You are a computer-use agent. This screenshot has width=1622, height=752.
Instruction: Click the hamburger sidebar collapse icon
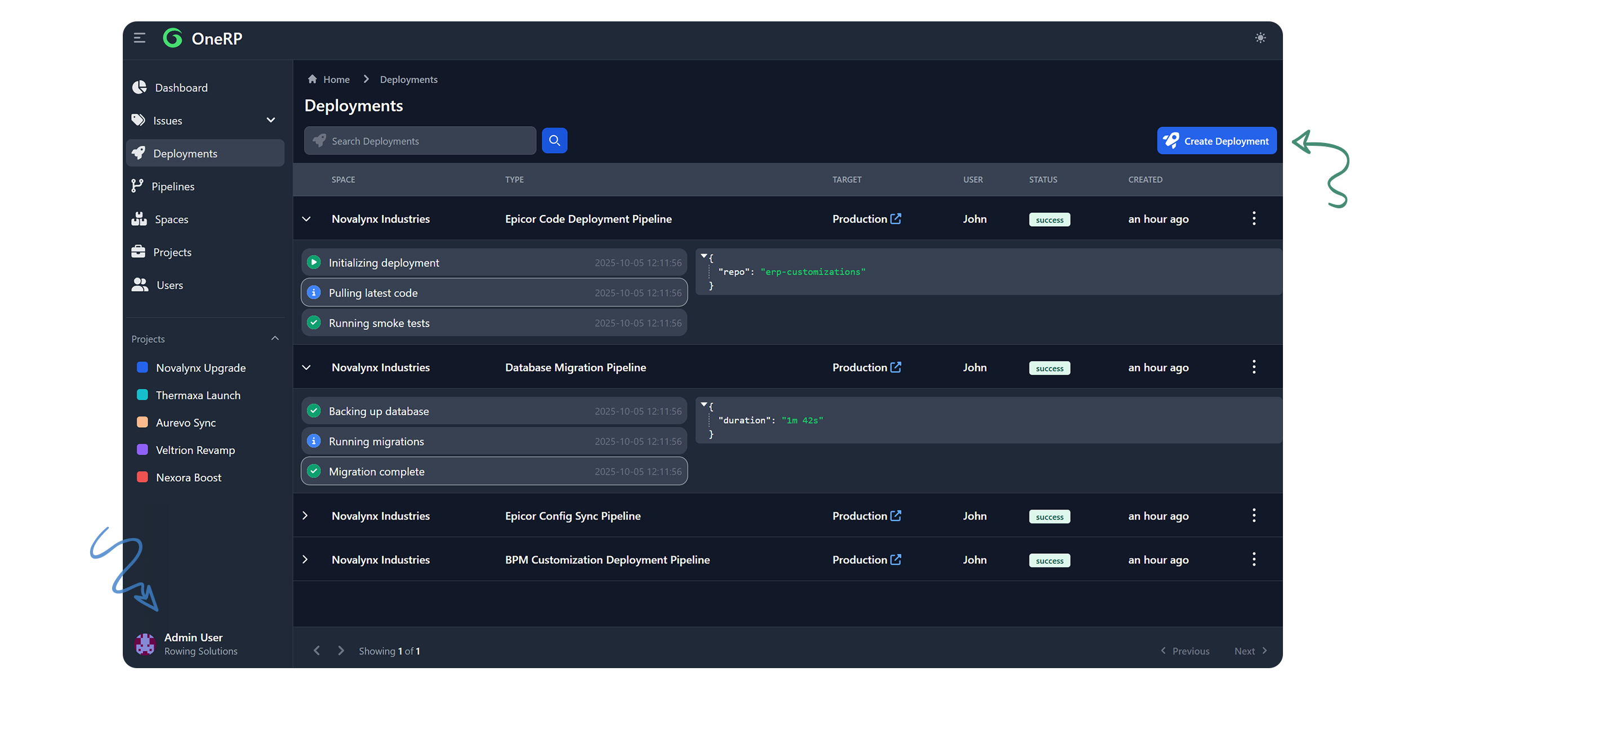click(x=140, y=38)
